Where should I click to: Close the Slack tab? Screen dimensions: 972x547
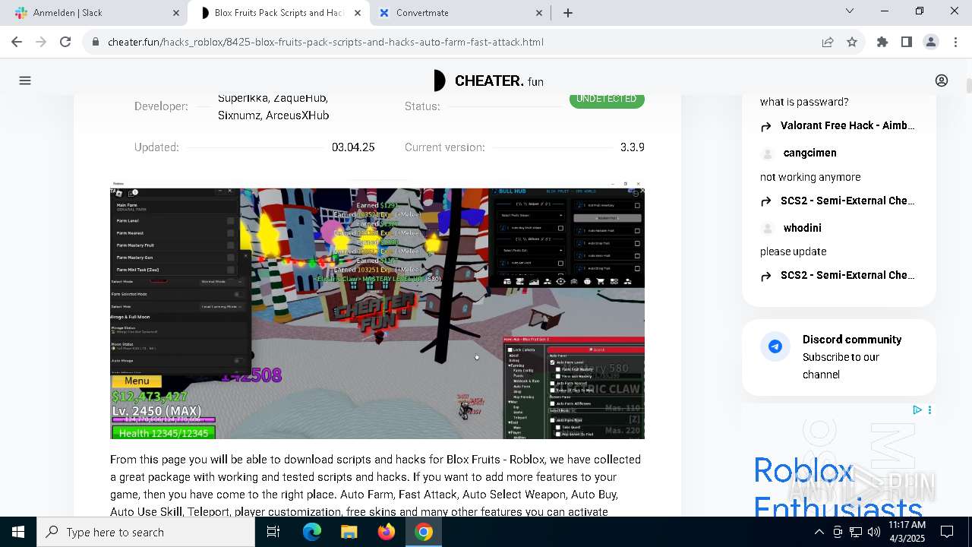coord(176,13)
